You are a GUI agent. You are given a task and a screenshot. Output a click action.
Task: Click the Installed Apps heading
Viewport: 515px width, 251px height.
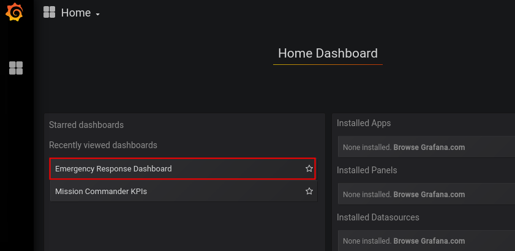click(x=364, y=123)
